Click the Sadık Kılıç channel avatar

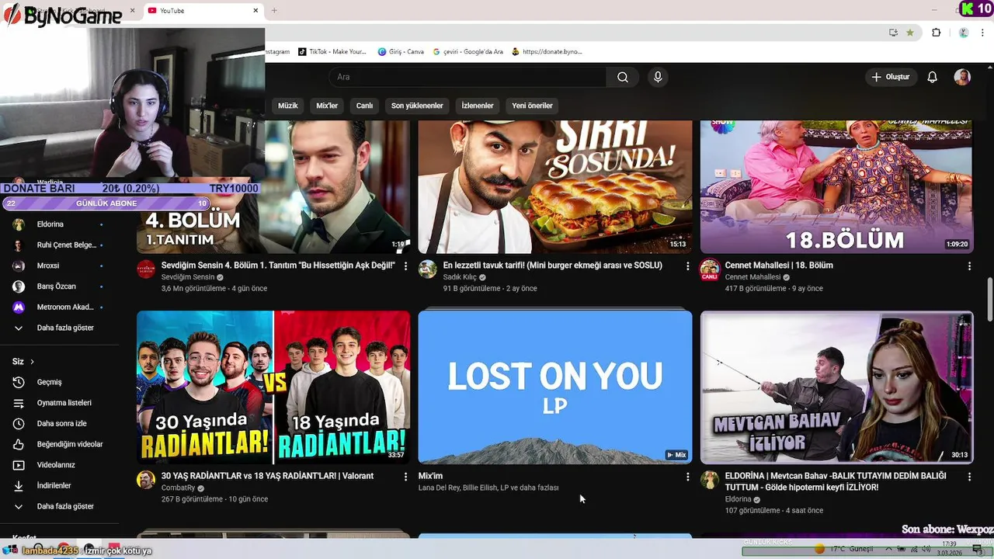click(428, 269)
